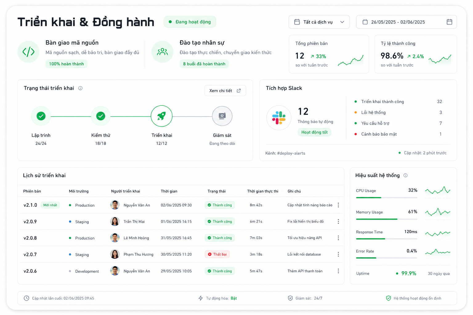This screenshot has height=315, width=473.
Task: Click Phạm Thu Hương's avatar
Action: tap(115, 254)
